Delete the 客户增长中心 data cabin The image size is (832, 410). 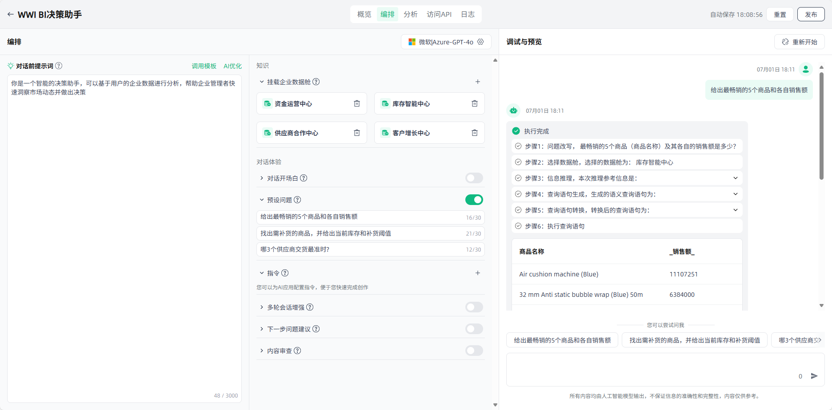[474, 133]
